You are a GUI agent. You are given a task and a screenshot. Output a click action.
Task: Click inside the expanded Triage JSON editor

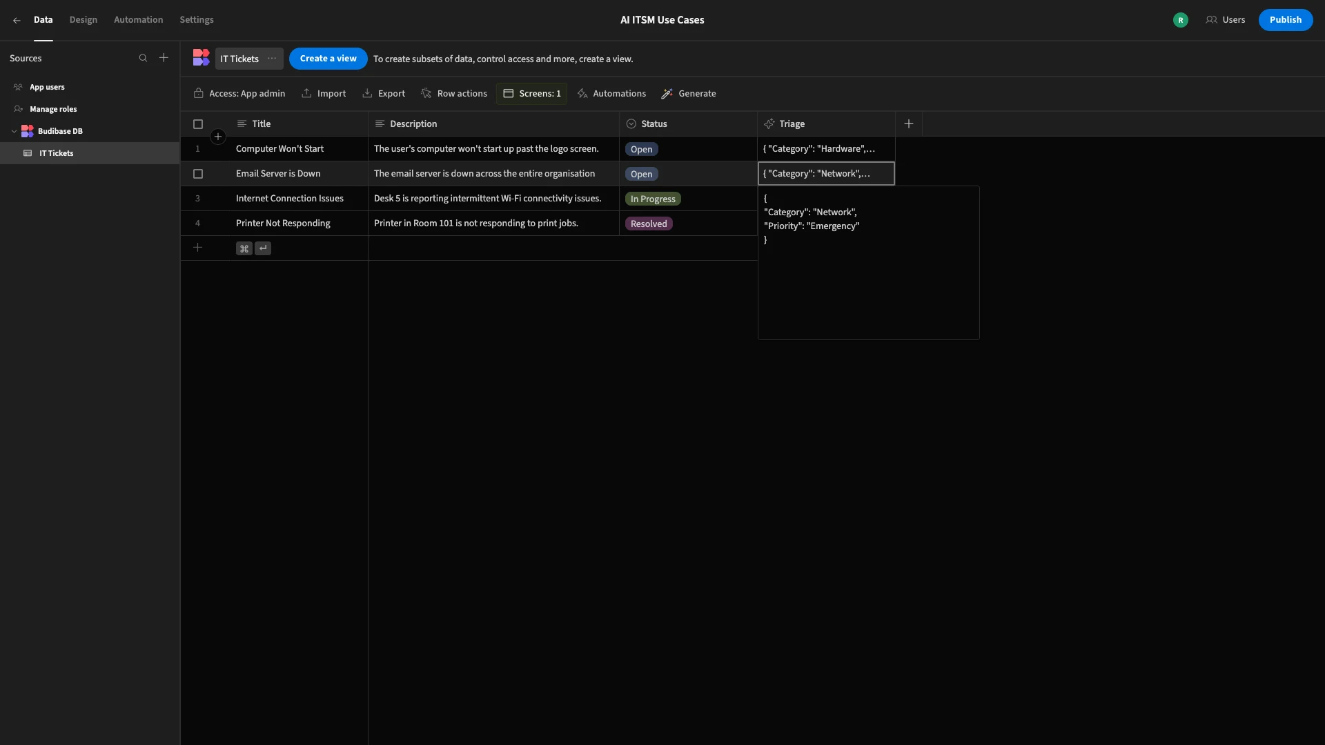click(x=868, y=263)
